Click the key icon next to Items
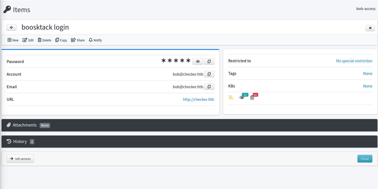Image resolution: width=378 pixels, height=189 pixels. [x=7, y=10]
